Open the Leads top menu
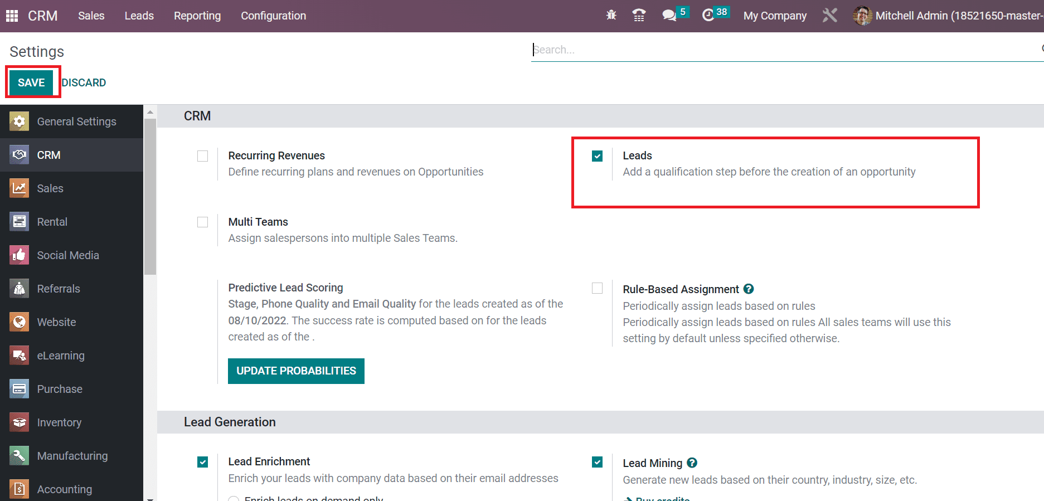1044x501 pixels. [139, 16]
